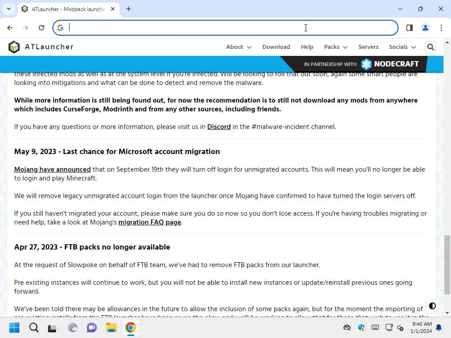
Task: Click the ATLauncher site title text
Action: [49, 47]
